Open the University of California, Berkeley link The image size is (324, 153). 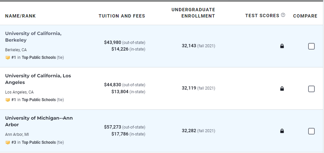click(33, 37)
